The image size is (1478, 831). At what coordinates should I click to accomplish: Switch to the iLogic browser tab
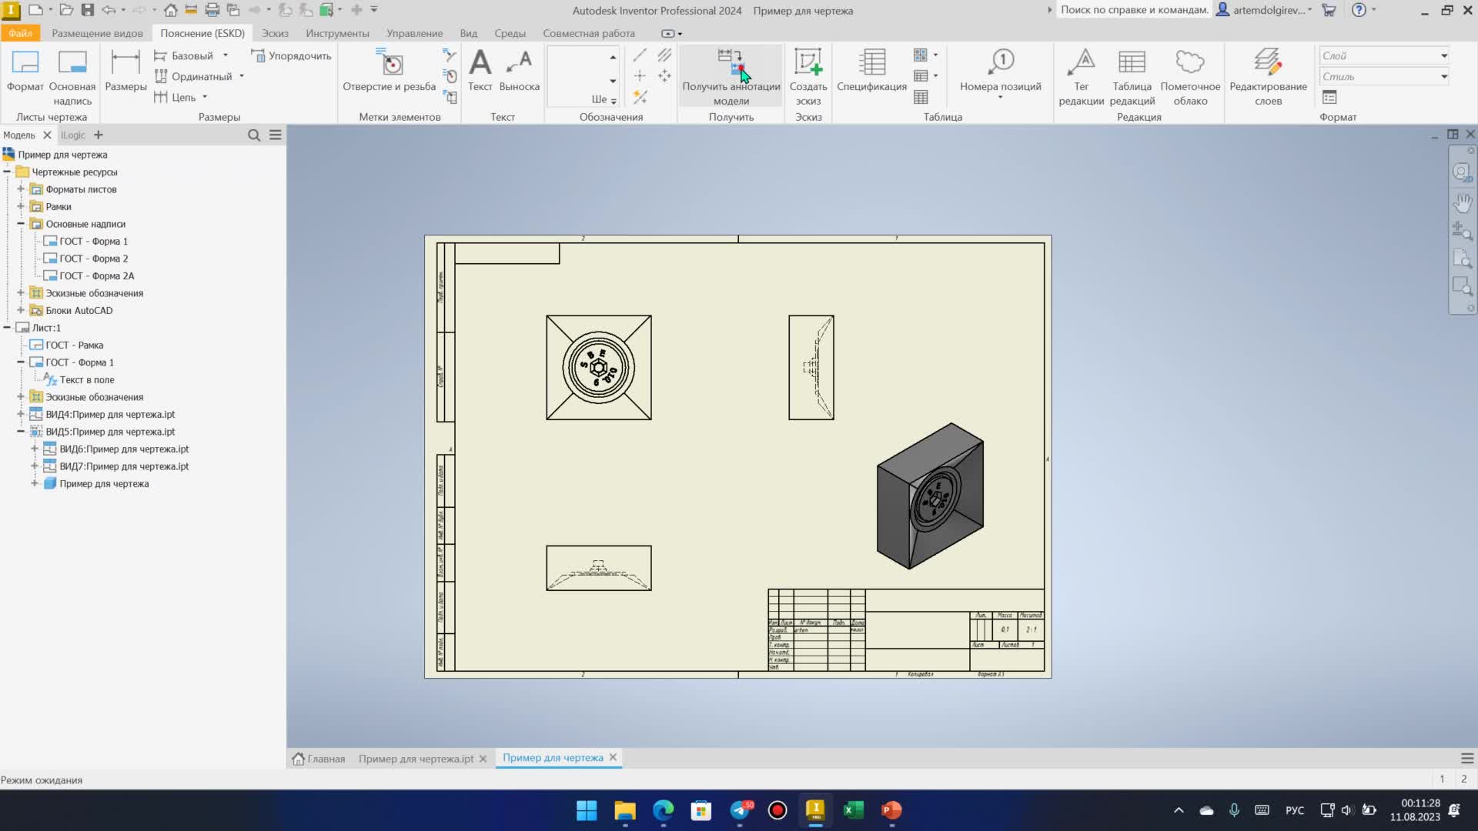click(x=73, y=135)
